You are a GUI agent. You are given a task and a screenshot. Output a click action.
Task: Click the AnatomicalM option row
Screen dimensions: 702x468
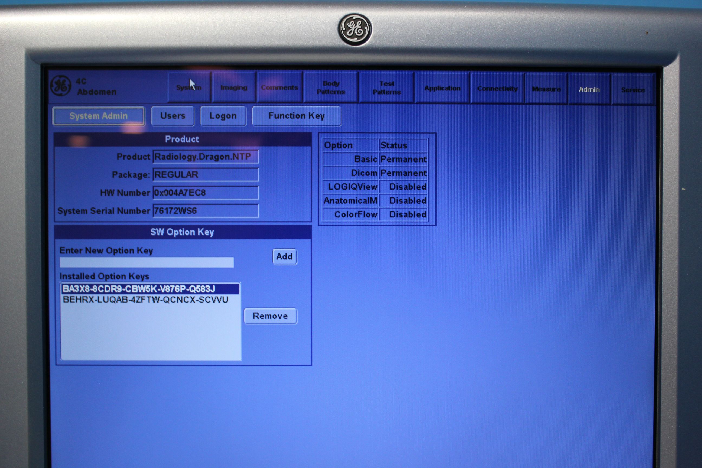[375, 201]
